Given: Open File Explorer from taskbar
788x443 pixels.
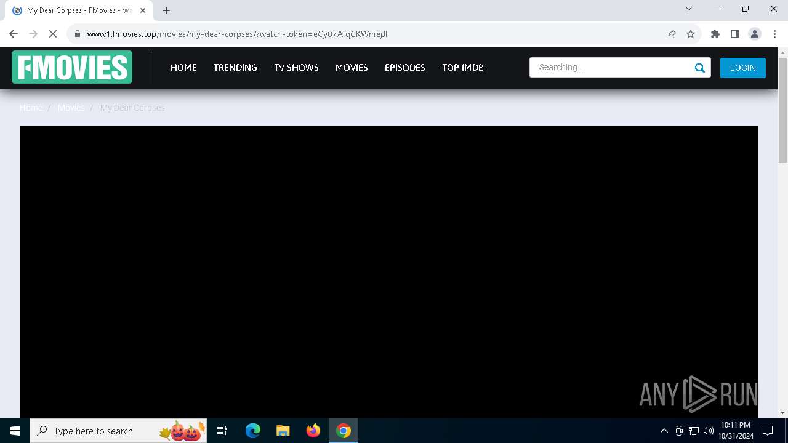Looking at the screenshot, I should pyautogui.click(x=283, y=431).
